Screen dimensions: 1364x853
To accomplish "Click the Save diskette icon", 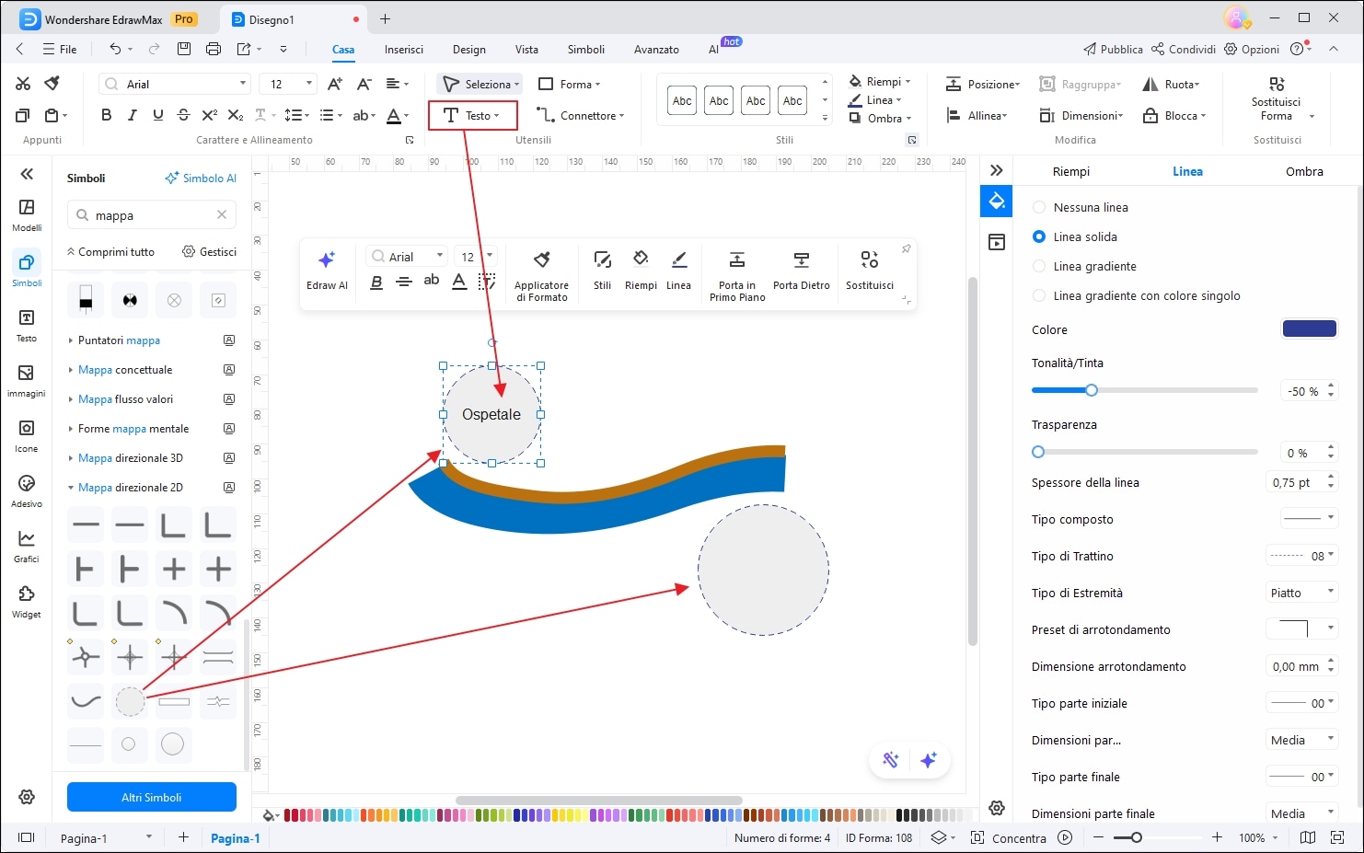I will tap(184, 49).
